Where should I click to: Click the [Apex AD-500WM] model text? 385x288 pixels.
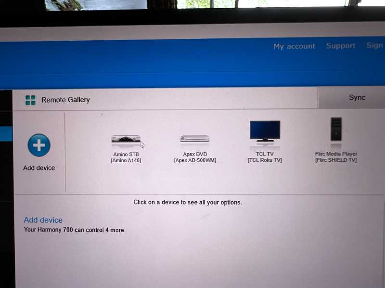pos(195,160)
